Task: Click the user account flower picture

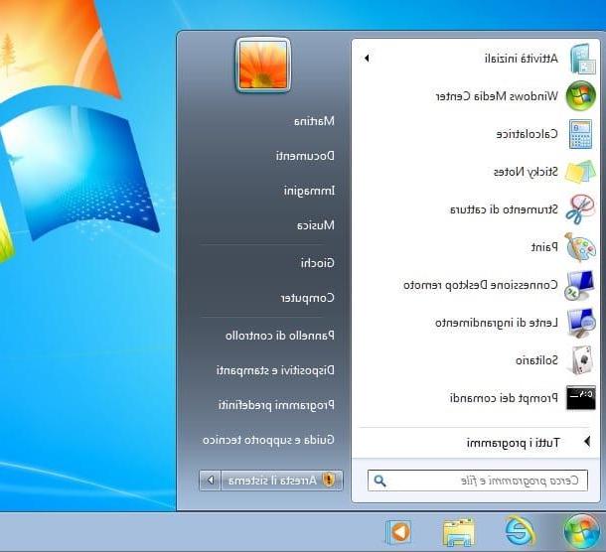Action: tap(263, 65)
